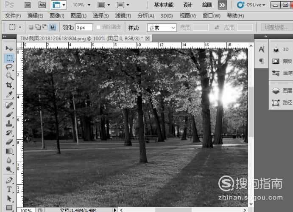This screenshot has height=212, width=293.
Task: Select the Clone Stamp tool
Action: pos(9,124)
